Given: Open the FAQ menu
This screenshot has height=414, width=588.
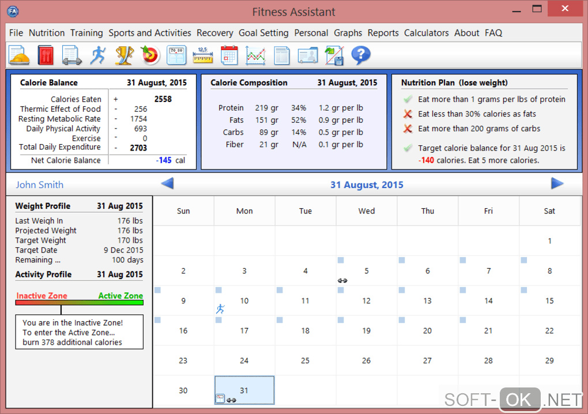Looking at the screenshot, I should (x=493, y=33).
